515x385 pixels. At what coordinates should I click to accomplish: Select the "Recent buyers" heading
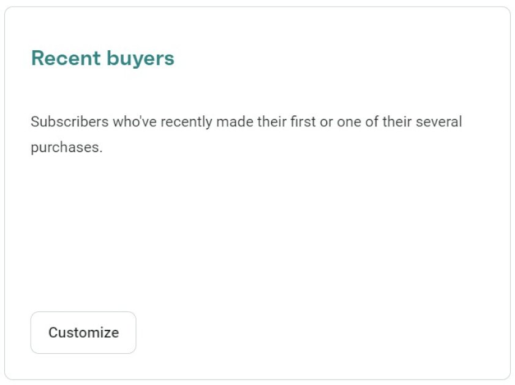pyautogui.click(x=102, y=58)
